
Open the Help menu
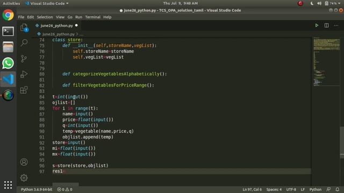tap(107, 17)
